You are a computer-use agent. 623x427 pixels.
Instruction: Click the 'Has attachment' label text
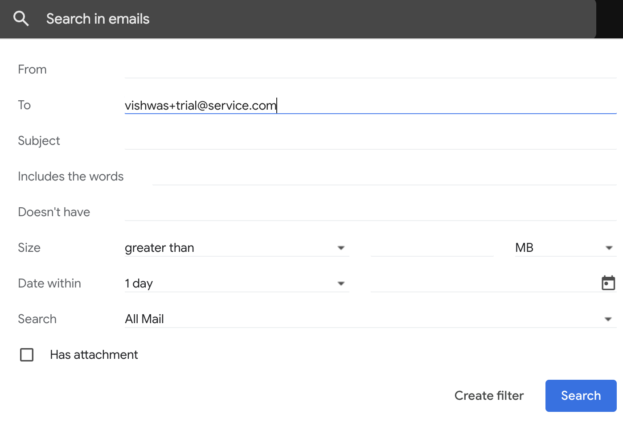coord(94,355)
